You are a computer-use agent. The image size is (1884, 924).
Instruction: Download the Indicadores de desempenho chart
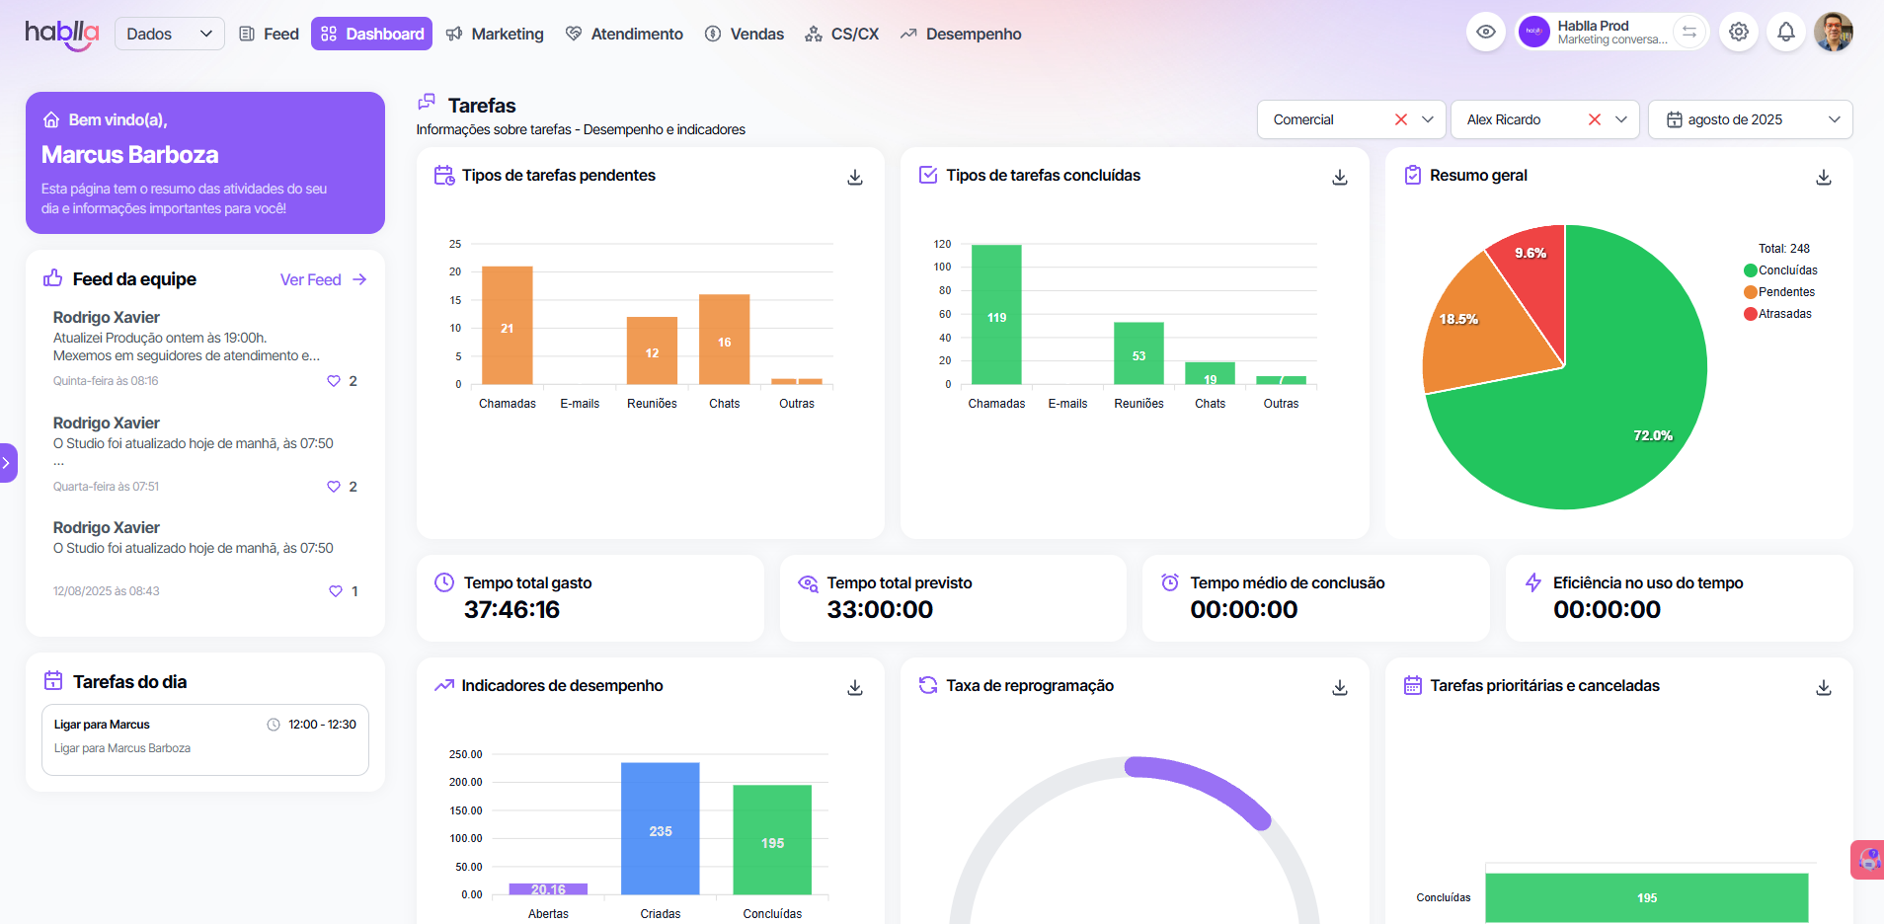(855, 687)
